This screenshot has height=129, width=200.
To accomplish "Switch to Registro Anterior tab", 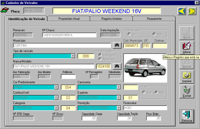I will [x=112, y=19].
